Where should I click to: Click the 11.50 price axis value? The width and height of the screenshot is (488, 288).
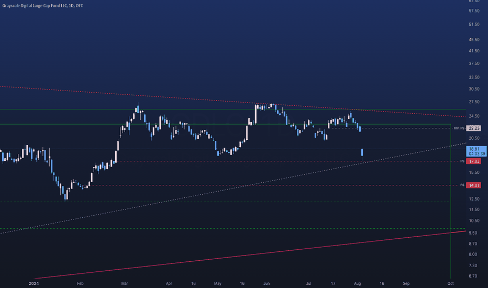click(x=474, y=209)
